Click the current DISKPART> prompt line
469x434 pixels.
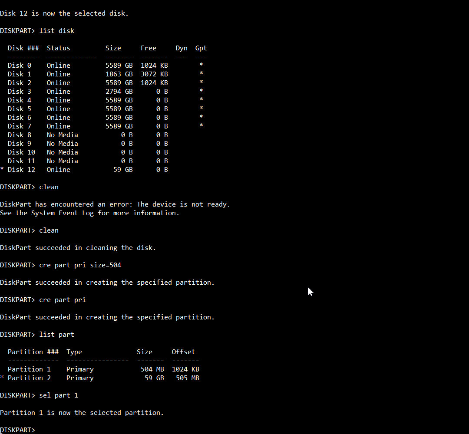[x=18, y=430]
